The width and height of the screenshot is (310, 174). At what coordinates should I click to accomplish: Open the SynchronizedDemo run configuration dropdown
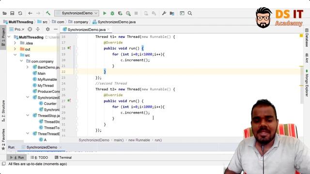77,13
